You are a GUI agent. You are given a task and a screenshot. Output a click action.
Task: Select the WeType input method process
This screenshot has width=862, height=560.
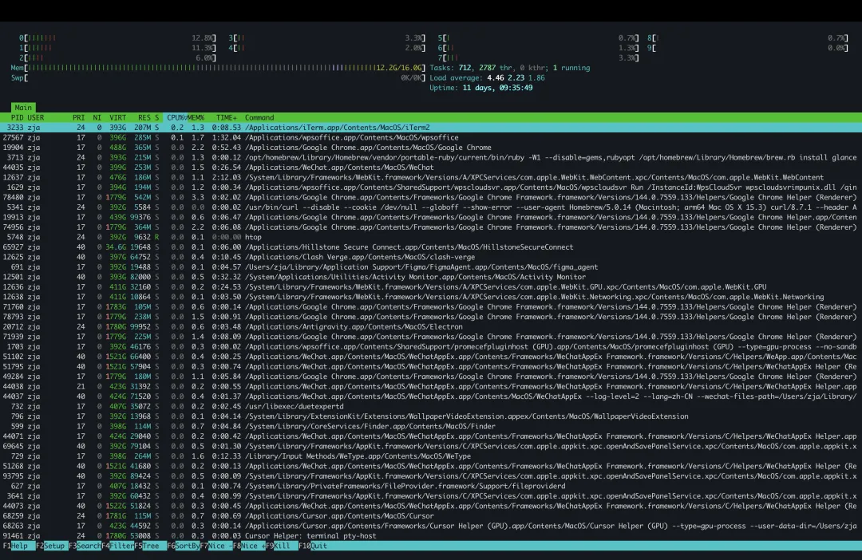tap(431, 456)
